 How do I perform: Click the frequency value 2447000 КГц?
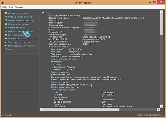[x=108, y=95]
